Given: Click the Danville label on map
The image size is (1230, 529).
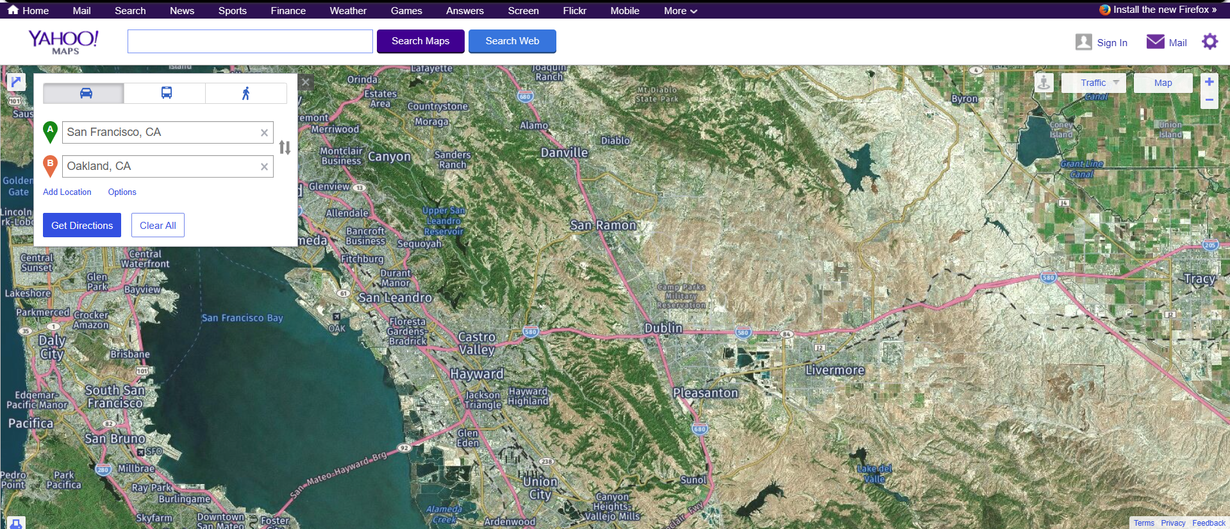Looking at the screenshot, I should click(564, 153).
